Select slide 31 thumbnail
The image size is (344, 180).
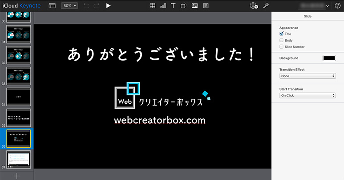click(x=18, y=34)
